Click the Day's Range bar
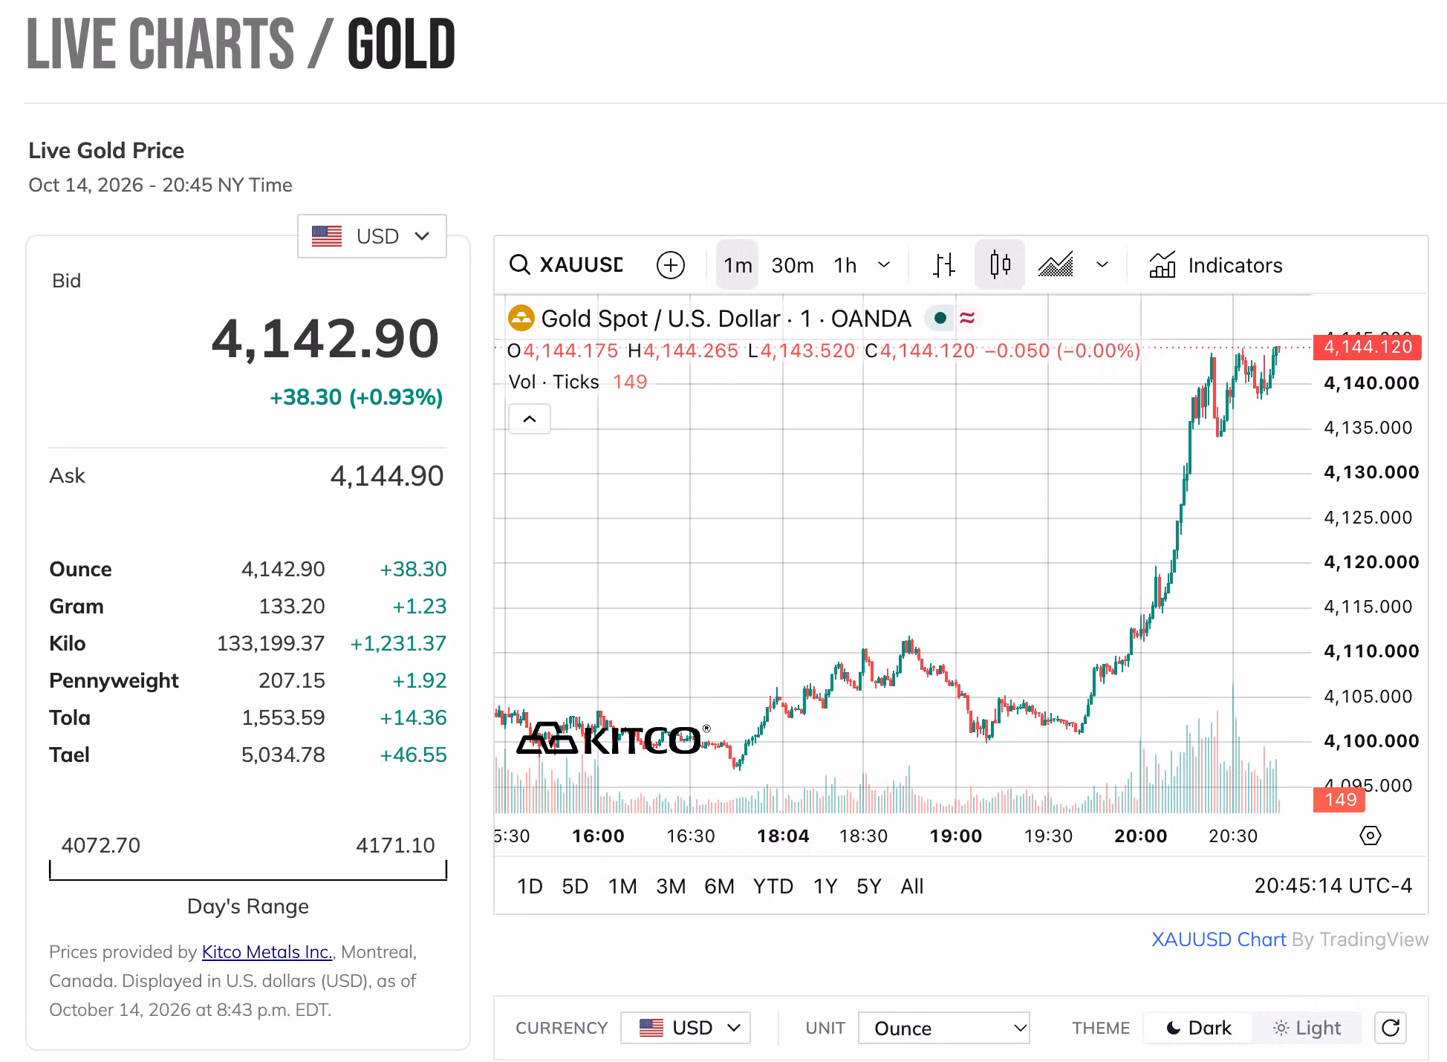Viewport: 1447px width, 1062px height. 248,870
